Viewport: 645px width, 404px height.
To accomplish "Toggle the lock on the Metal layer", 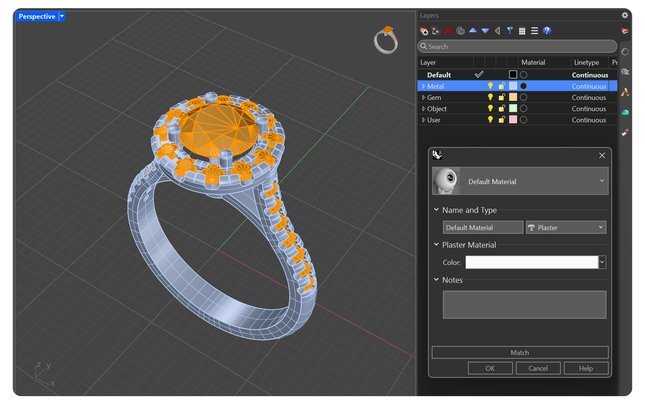I will click(502, 86).
